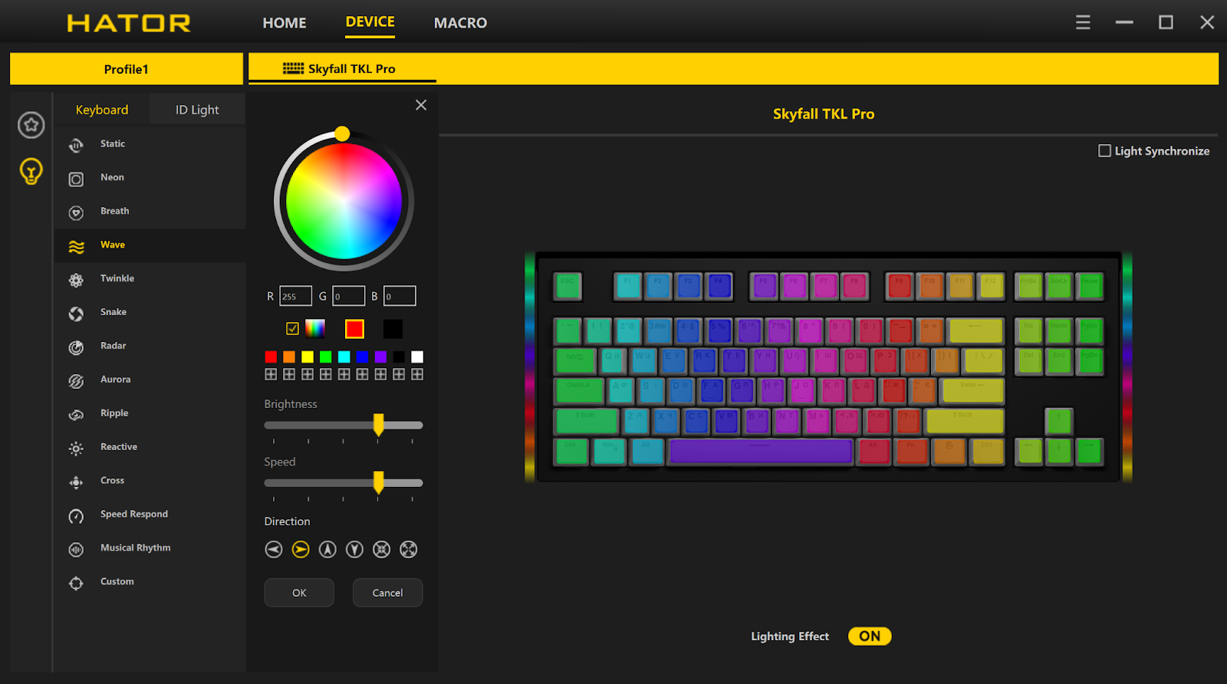
Task: Click the Cancel button
Action: [387, 593]
